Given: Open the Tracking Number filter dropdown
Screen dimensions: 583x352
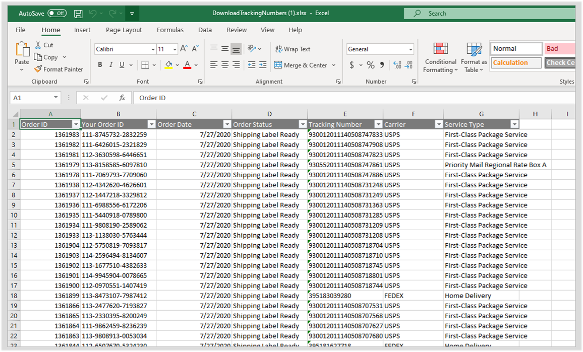Looking at the screenshot, I should point(379,124).
